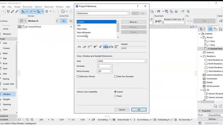This screenshot has width=223, height=125.
Task: Select the DIN dimension standard
Action: click(97, 25)
